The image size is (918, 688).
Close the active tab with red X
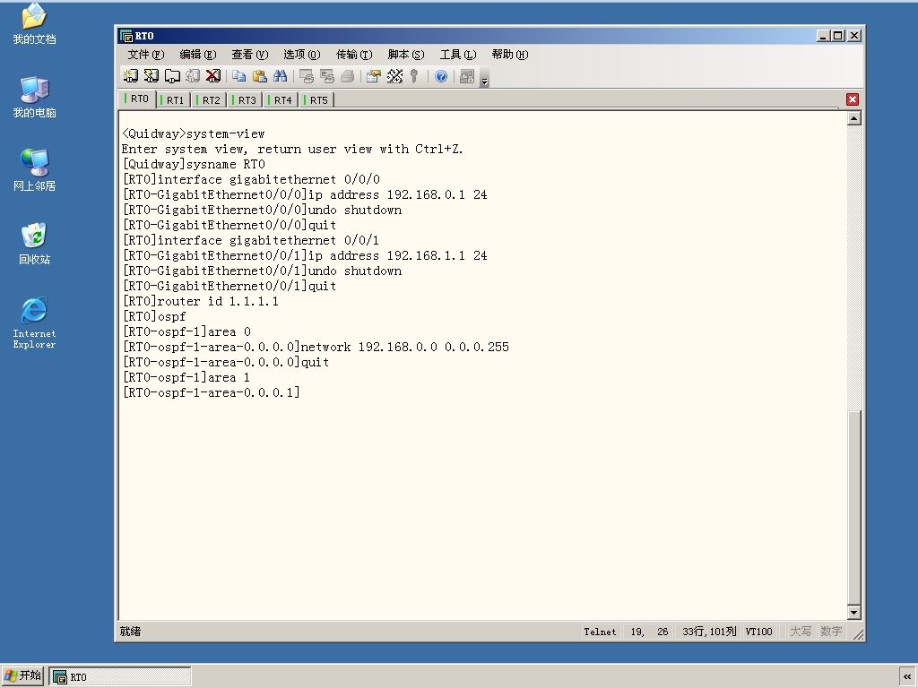[x=853, y=99]
